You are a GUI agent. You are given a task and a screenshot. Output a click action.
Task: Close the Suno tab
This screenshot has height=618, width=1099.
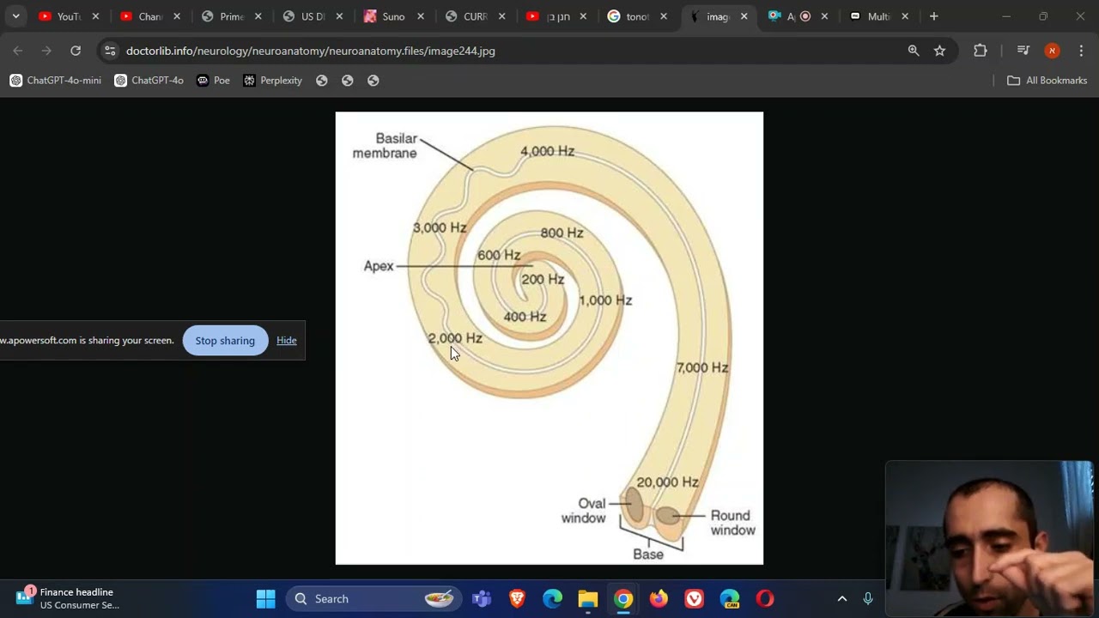click(421, 16)
